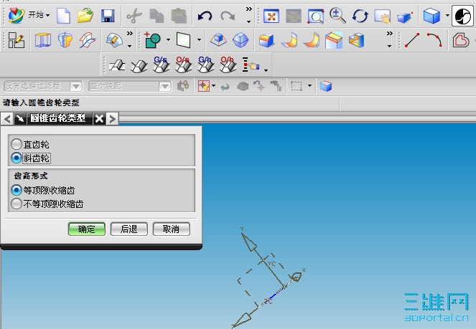Select the zoom window magnifier tool

[315, 16]
